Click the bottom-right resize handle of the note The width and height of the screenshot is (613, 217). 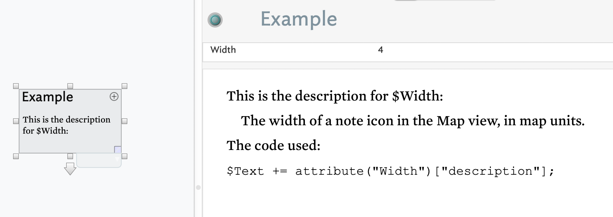[x=124, y=156]
